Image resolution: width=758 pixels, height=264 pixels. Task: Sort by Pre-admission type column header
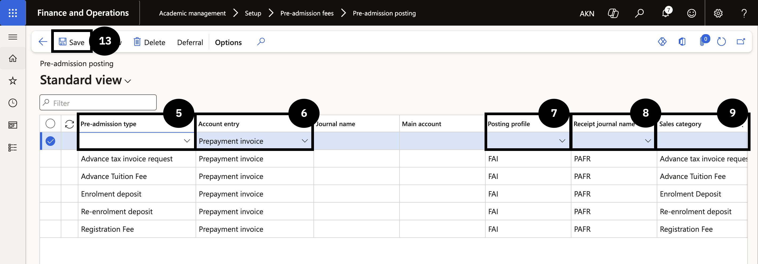108,124
